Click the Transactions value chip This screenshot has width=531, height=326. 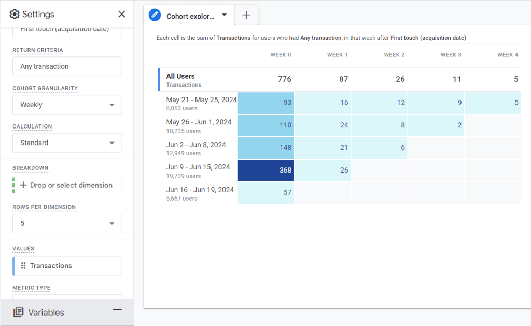(x=67, y=266)
